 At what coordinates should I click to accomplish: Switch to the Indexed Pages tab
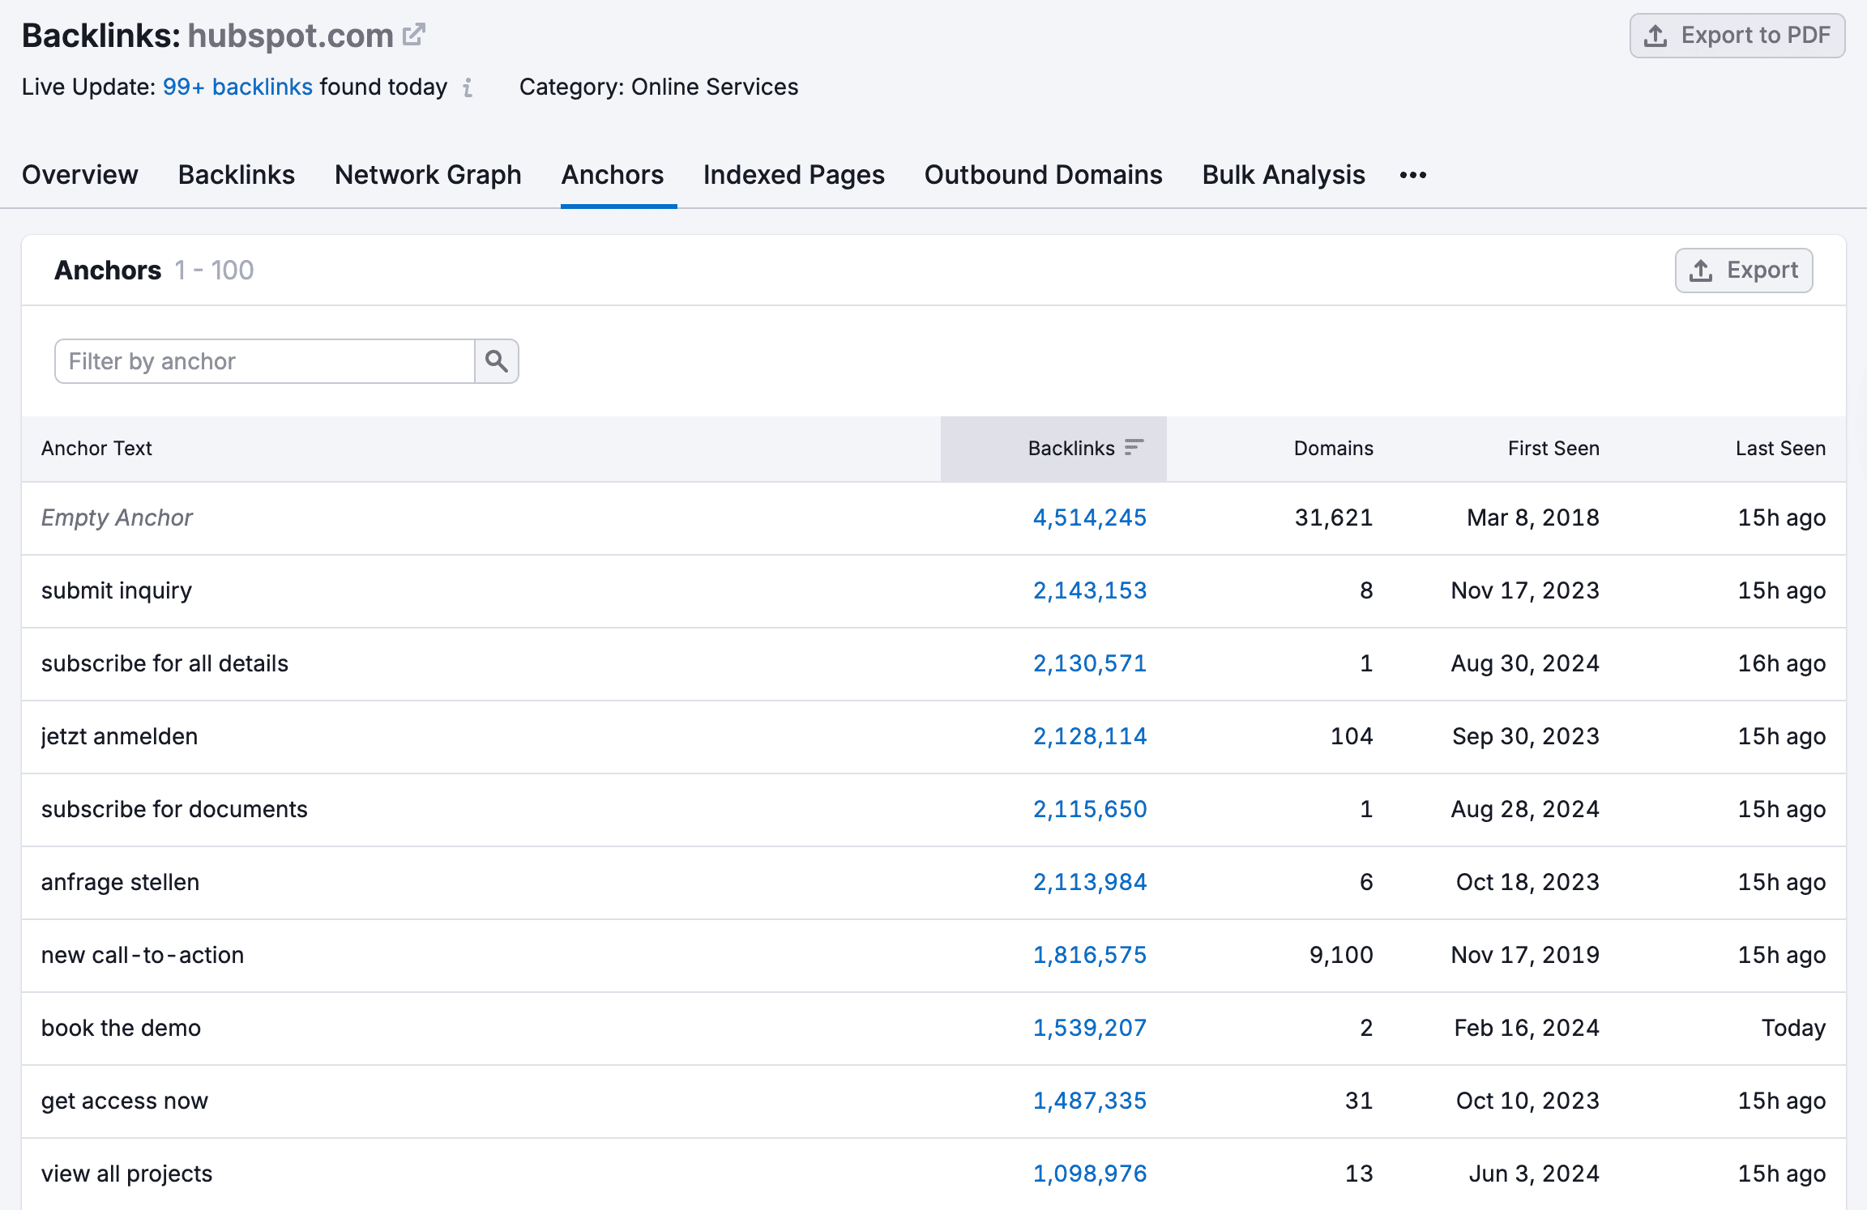pyautogui.click(x=793, y=174)
